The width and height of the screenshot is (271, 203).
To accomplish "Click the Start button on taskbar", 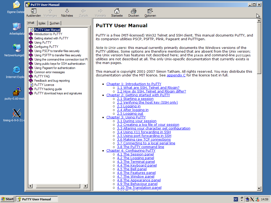I will coord(7,199).
